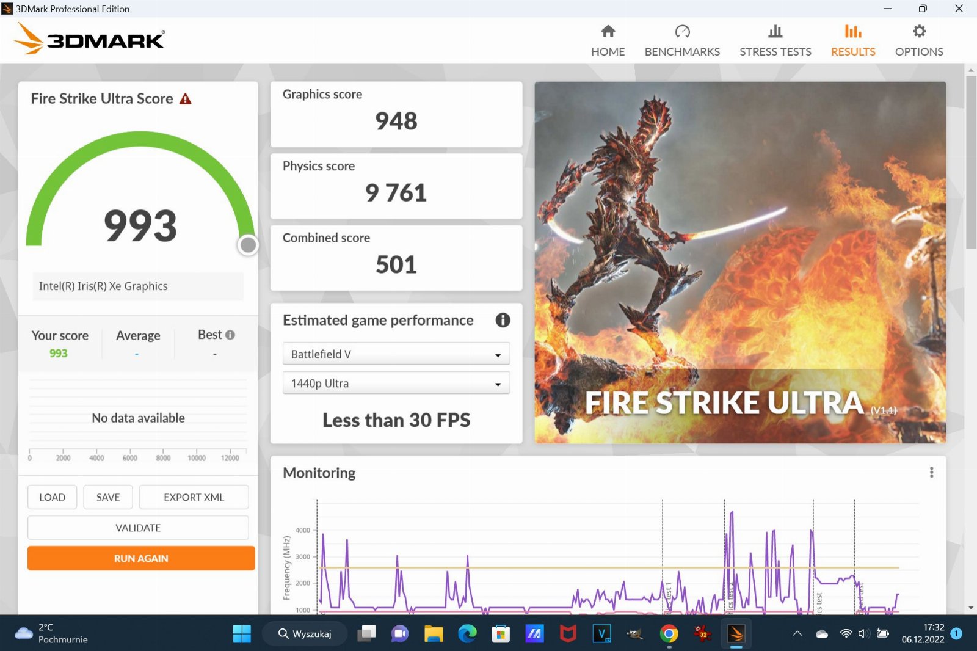Open the HOME tab
The height and width of the screenshot is (651, 977).
tap(608, 41)
